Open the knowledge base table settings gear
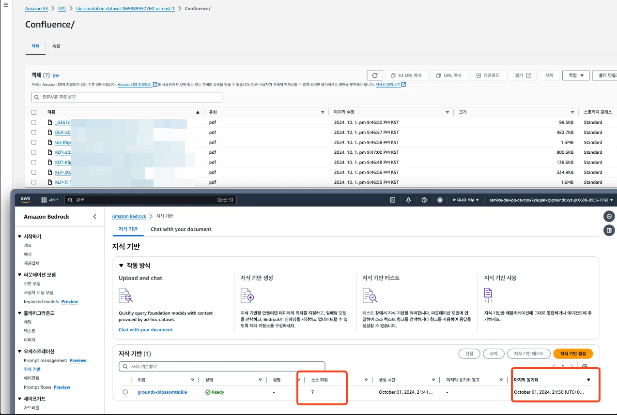 click(585, 366)
